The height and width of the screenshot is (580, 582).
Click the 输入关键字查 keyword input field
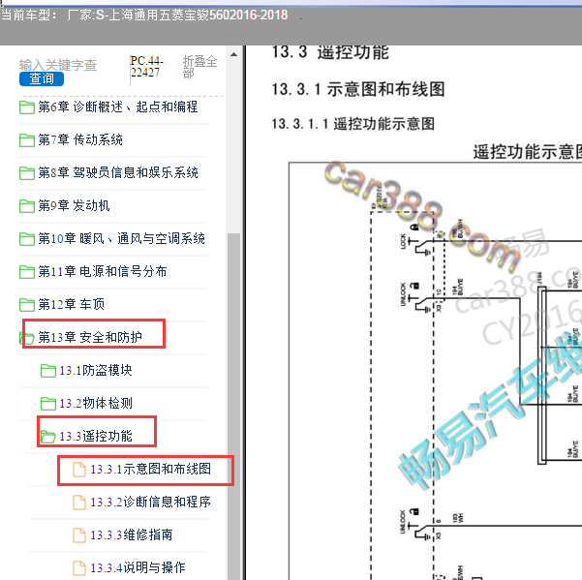pyautogui.click(x=58, y=65)
